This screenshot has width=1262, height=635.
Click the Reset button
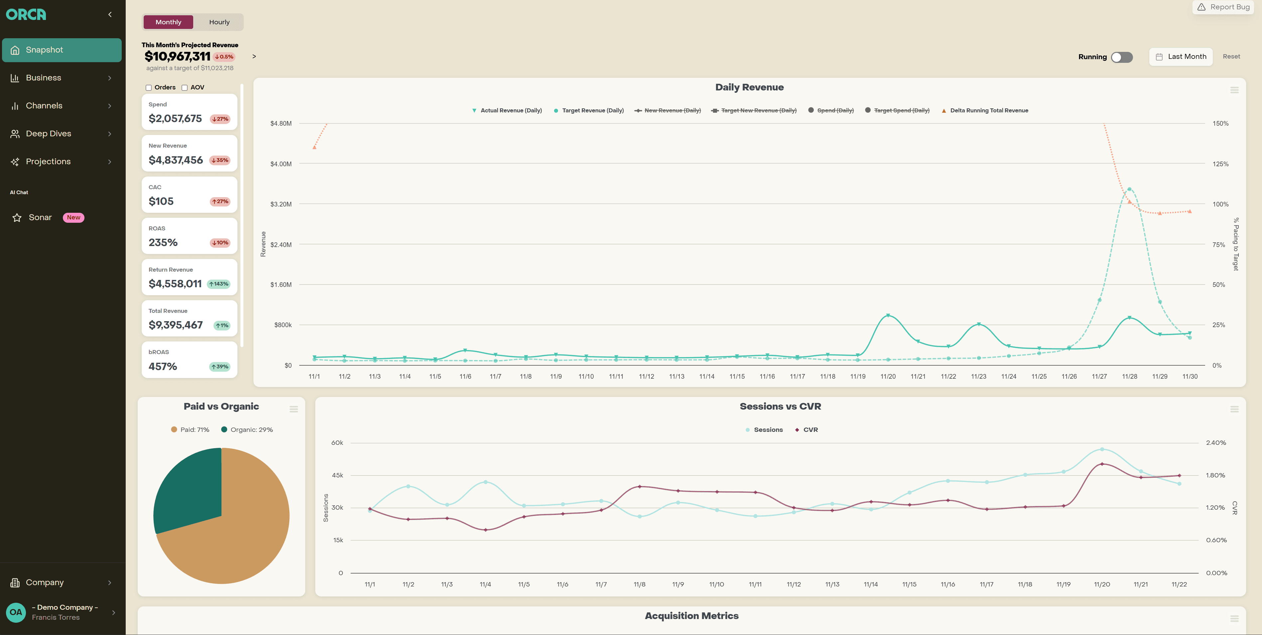click(x=1232, y=56)
